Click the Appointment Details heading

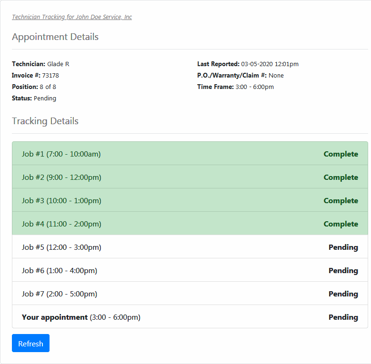(x=55, y=37)
